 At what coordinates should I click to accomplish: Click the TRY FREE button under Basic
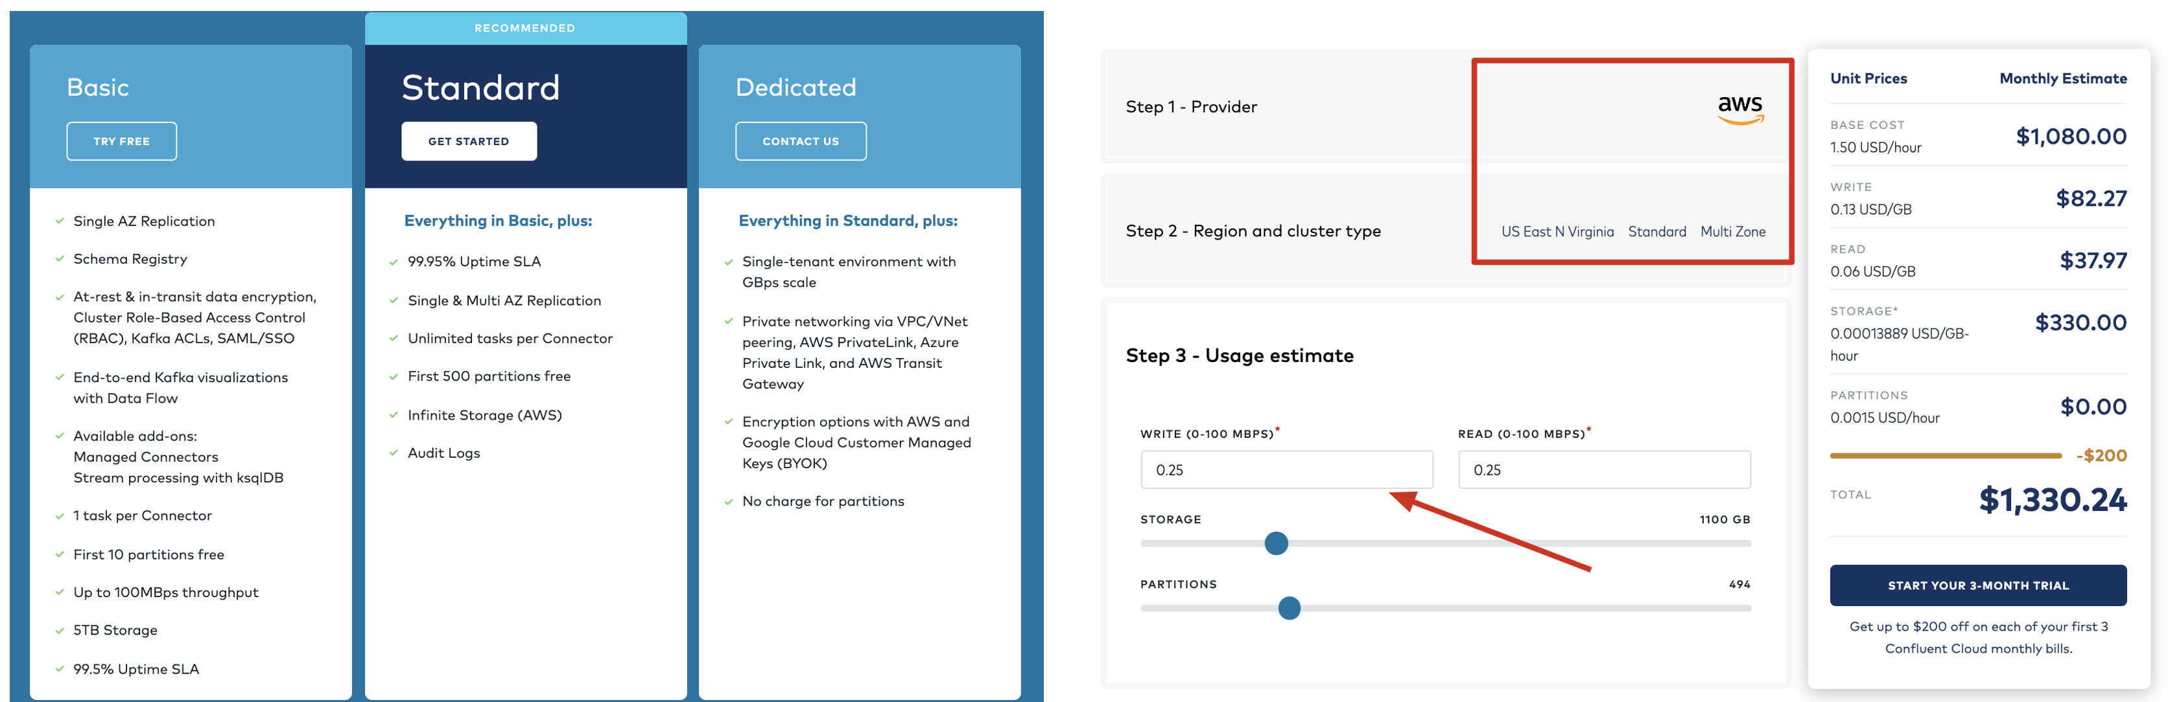(x=122, y=141)
